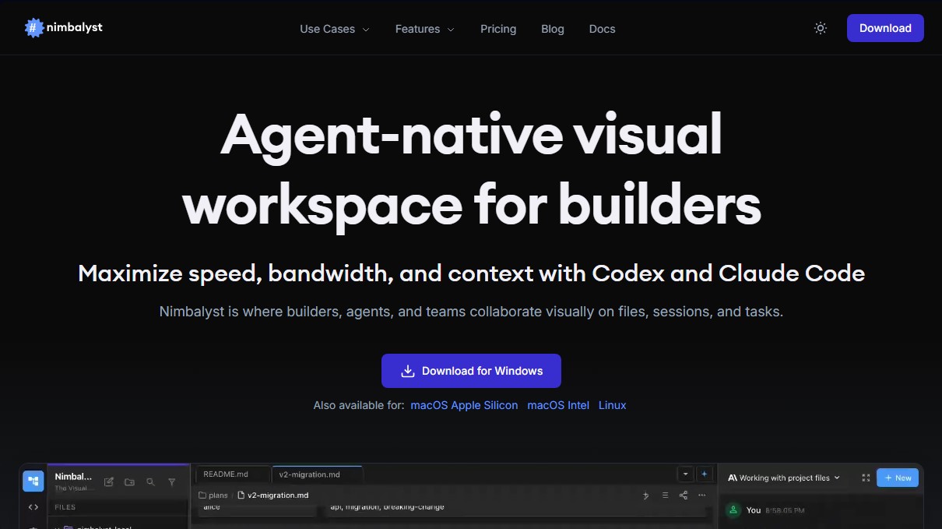This screenshot has height=529, width=942.
Task: Click the new file pencil icon
Action: [x=109, y=482]
